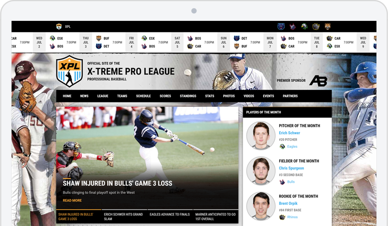This screenshot has height=226, width=388.
Task: Click BOS bull icon in Mon Jul 7 game
Action: pyautogui.click(x=284, y=38)
